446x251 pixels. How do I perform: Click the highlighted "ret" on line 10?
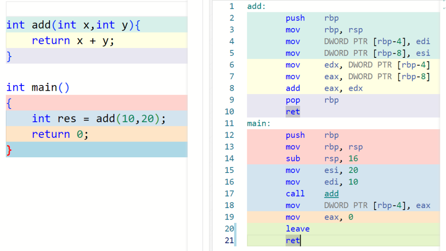[x=292, y=111]
